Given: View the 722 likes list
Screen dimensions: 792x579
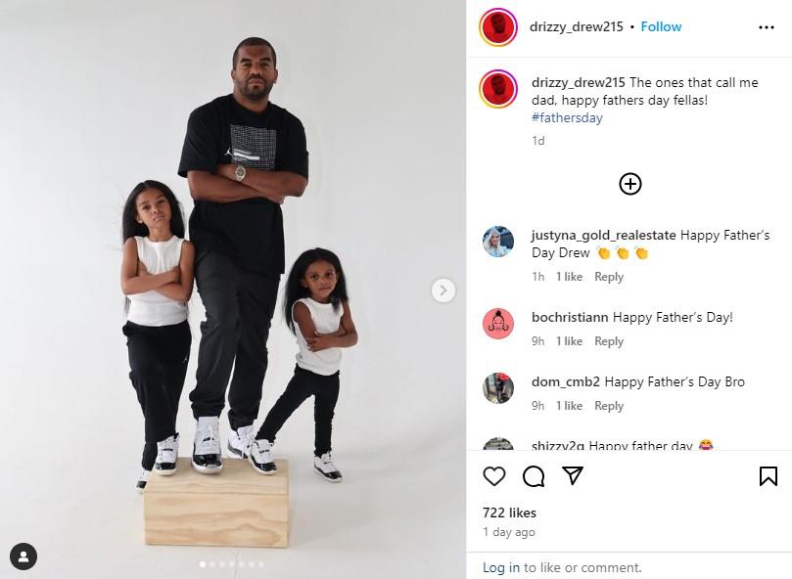Looking at the screenshot, I should click(509, 512).
